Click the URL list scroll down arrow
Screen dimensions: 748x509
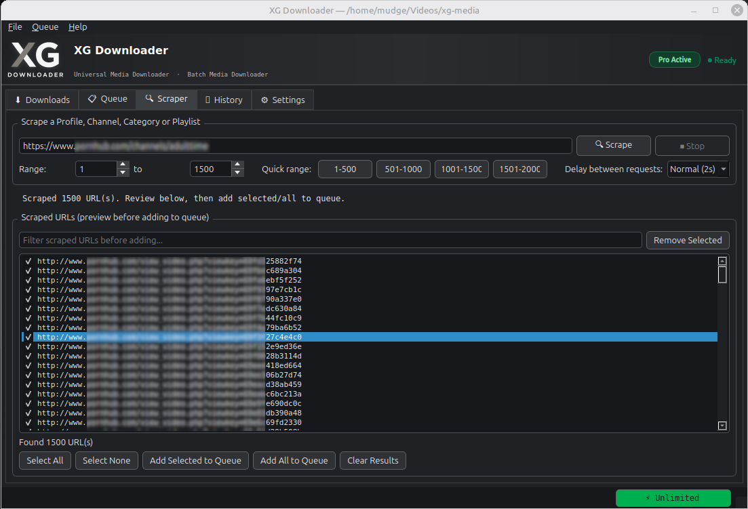pyautogui.click(x=722, y=426)
